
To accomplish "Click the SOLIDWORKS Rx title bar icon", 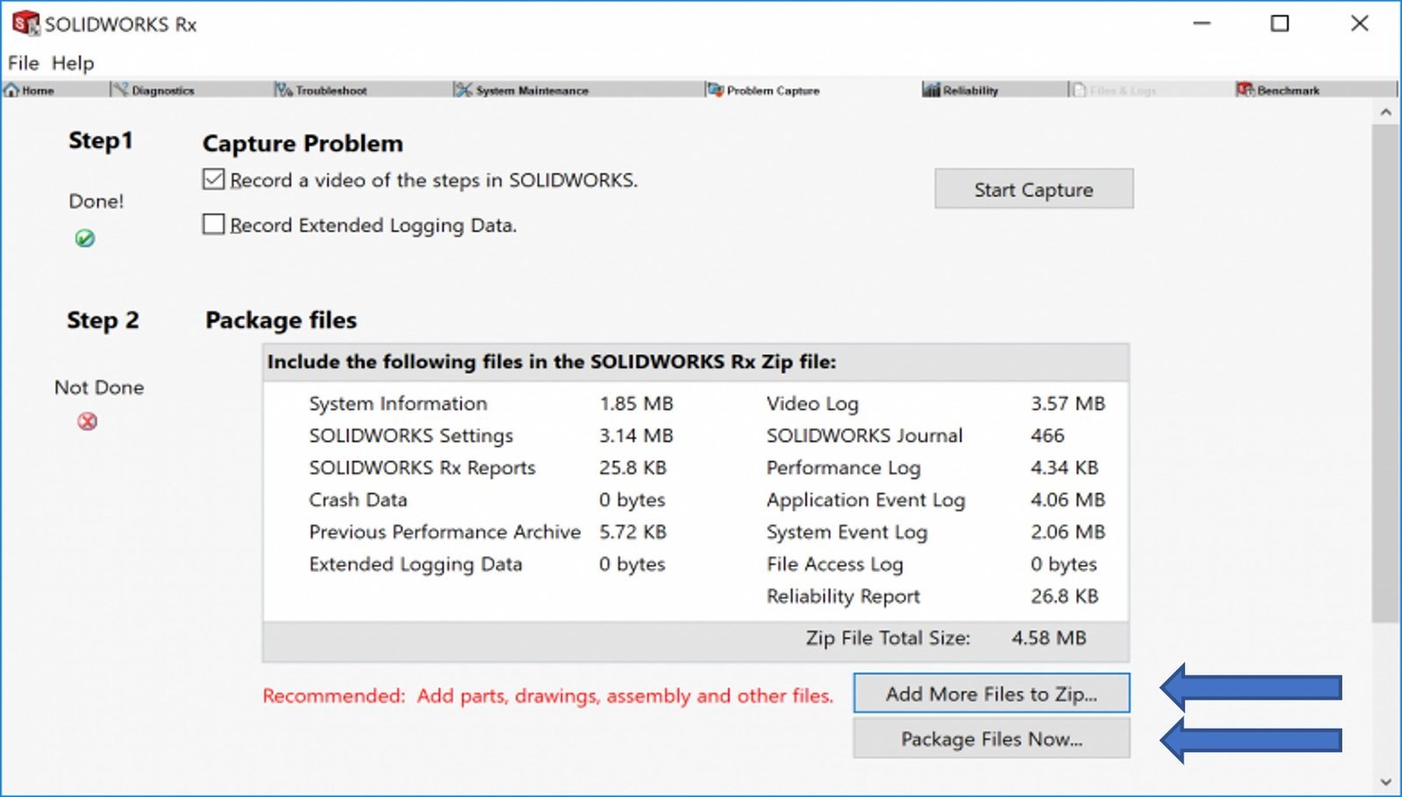I will point(25,24).
